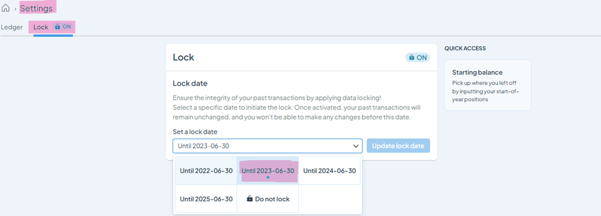
Task: Click the open padlock icon beside Do not lock
Action: pos(250,199)
